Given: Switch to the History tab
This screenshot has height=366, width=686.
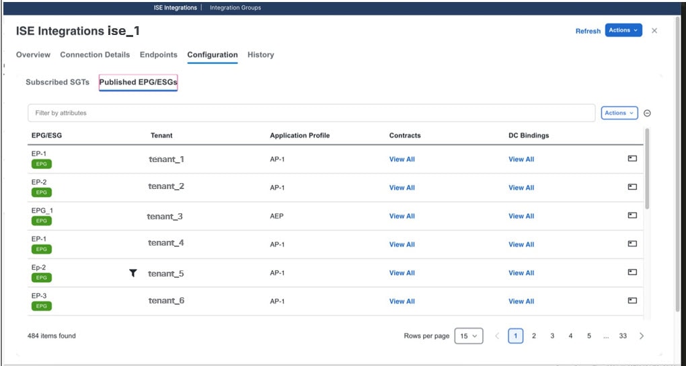Looking at the screenshot, I should 261,54.
